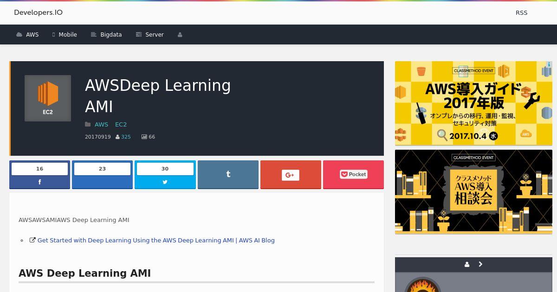Image resolution: width=557 pixels, height=292 pixels.
Task: Click the external link icon before blog link
Action: click(32, 240)
